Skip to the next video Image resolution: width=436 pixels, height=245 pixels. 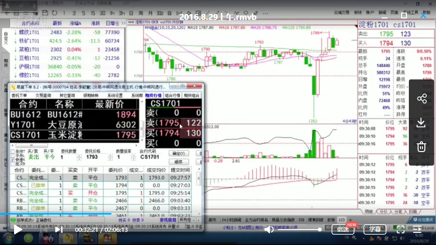coord(59,230)
